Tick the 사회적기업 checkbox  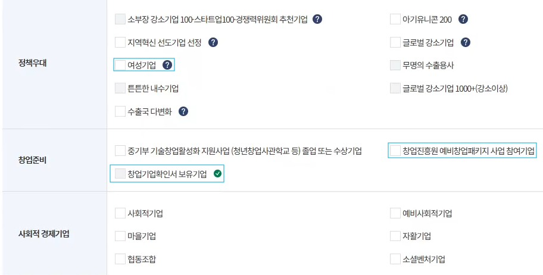(120, 213)
